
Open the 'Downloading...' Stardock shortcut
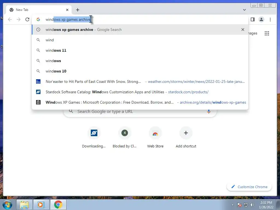click(94, 138)
